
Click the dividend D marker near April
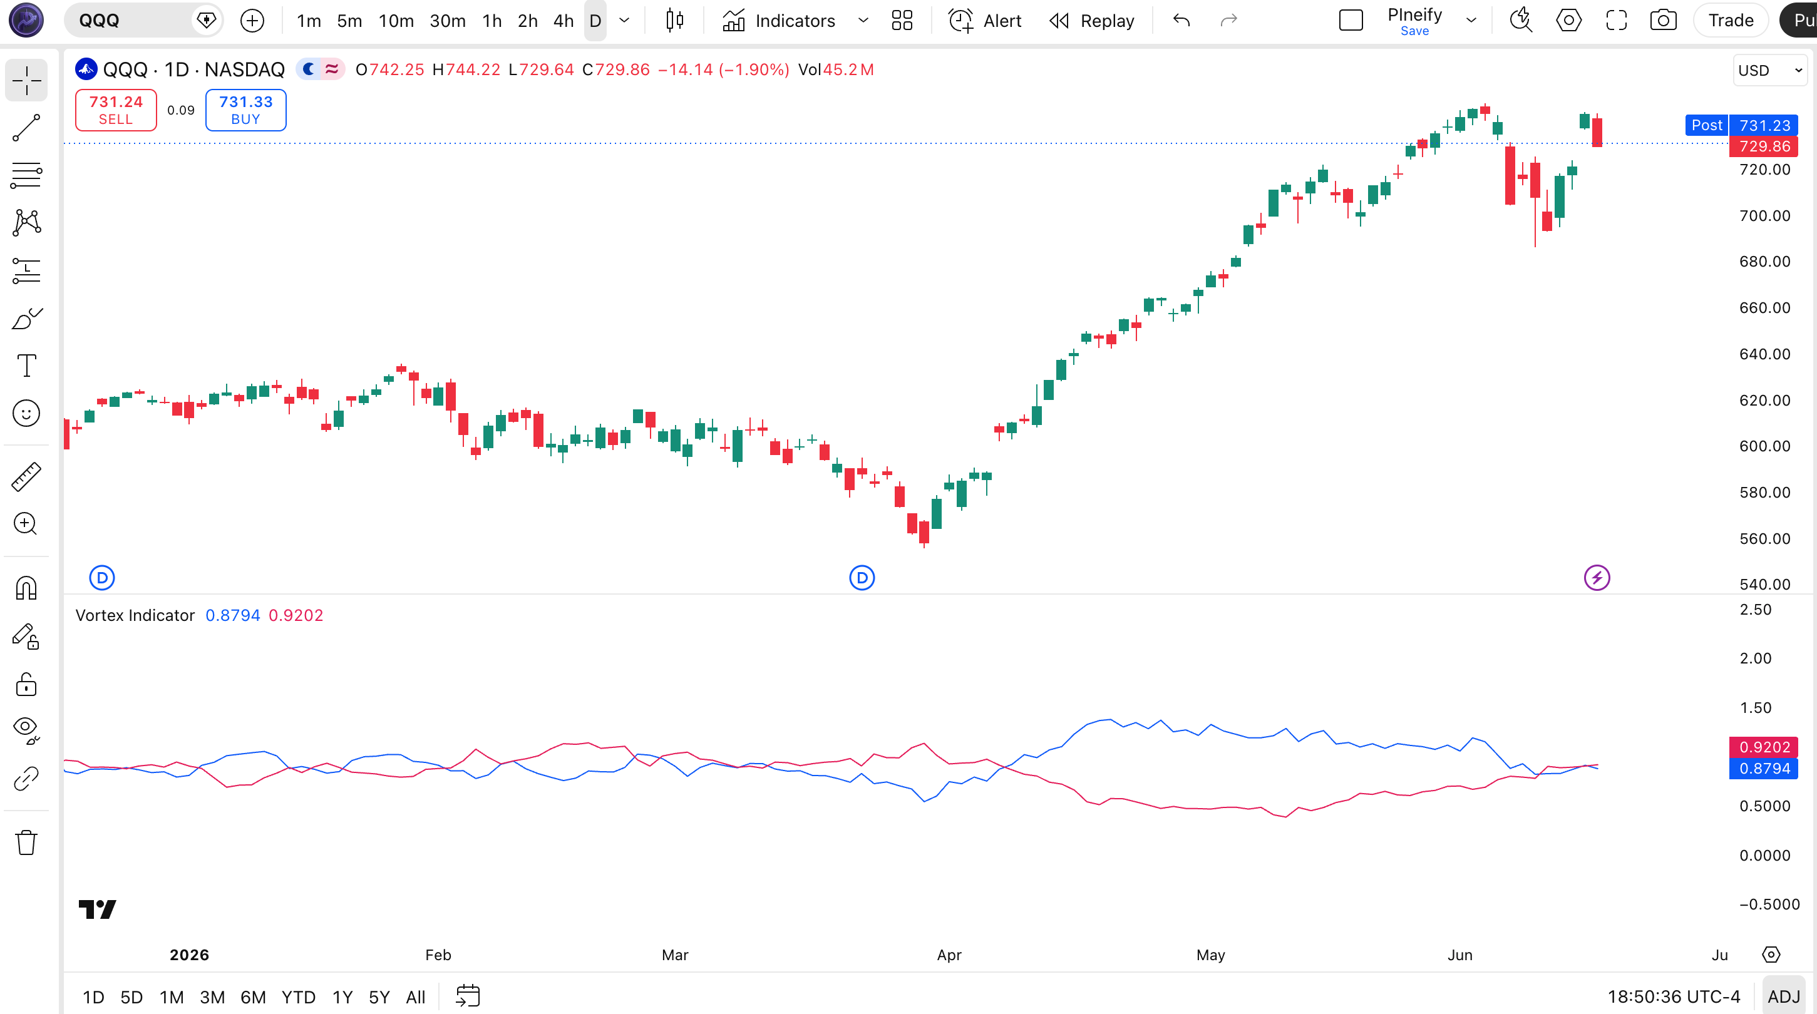point(862,578)
